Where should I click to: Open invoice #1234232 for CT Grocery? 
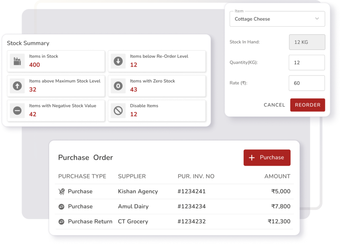(191, 222)
